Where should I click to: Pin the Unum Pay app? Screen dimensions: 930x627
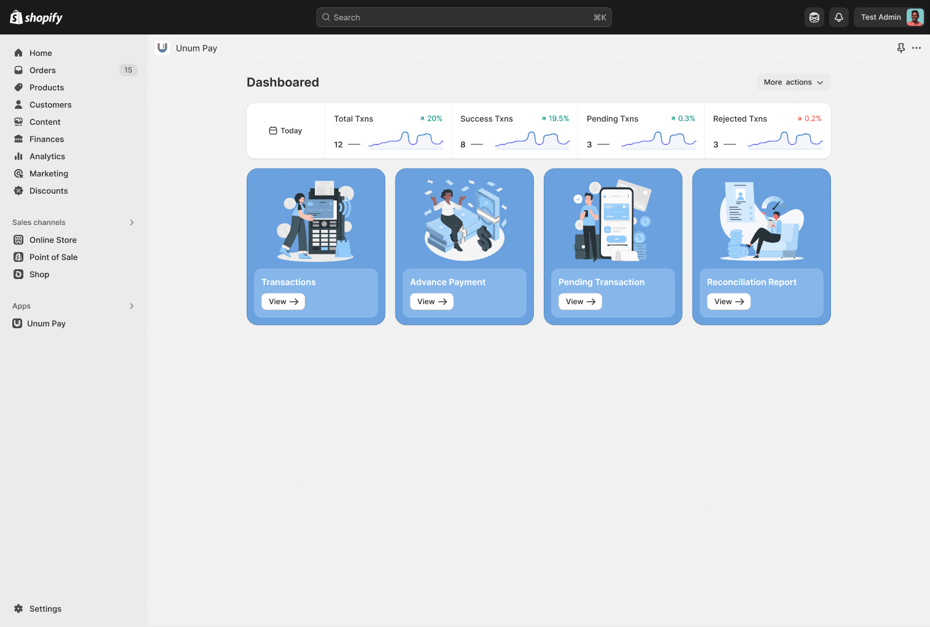pos(900,48)
